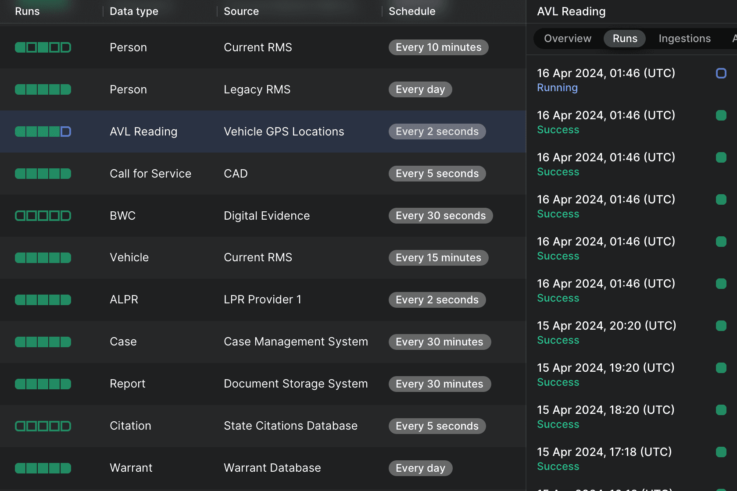Click run status blocks for Person Current RMS

coord(43,47)
